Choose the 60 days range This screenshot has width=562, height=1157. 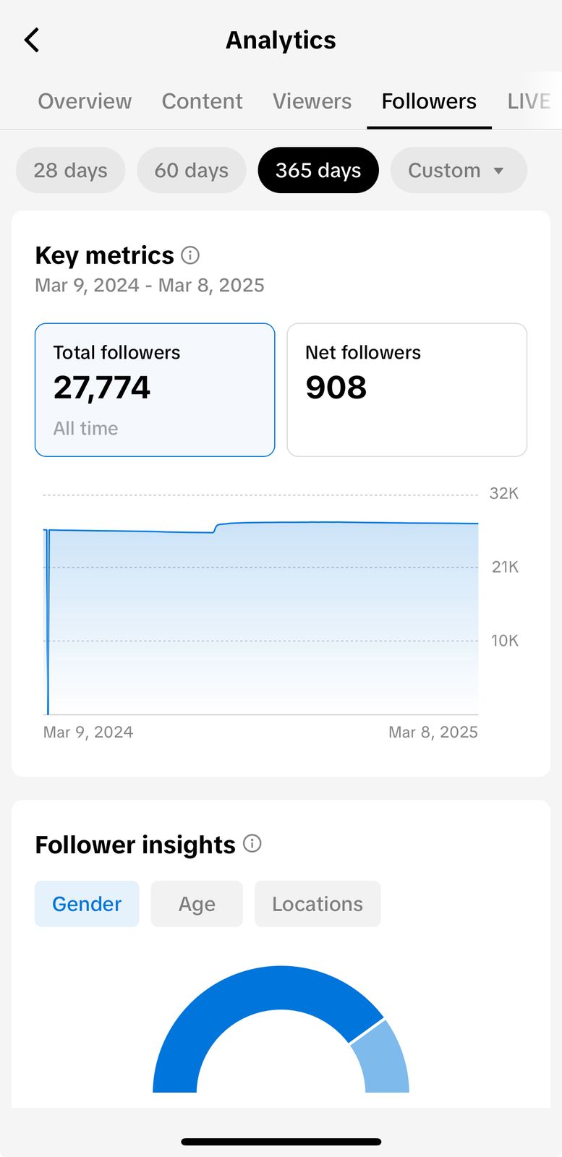point(191,171)
